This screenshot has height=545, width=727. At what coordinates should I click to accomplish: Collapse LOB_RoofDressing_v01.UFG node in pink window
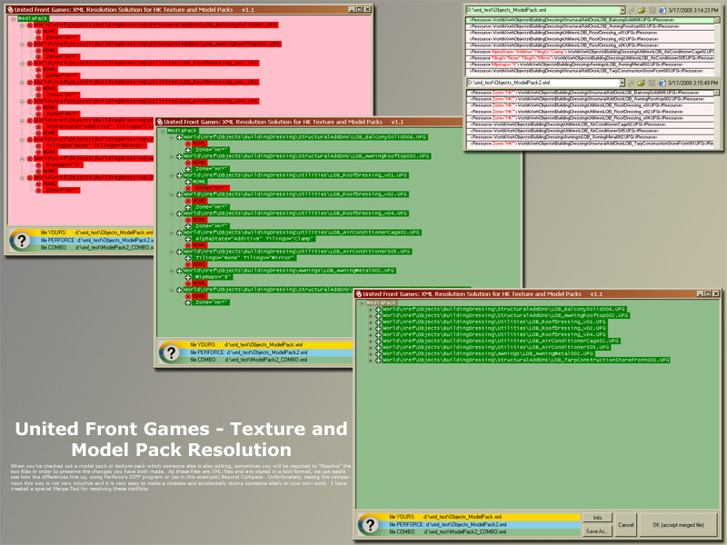click(x=22, y=63)
